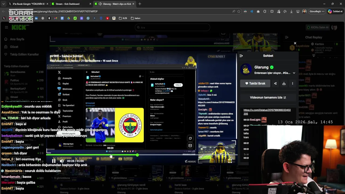Viewport: 345px width, 194px height.
Task: Click the Nordoch1 chat message
Action: click(x=44, y=165)
